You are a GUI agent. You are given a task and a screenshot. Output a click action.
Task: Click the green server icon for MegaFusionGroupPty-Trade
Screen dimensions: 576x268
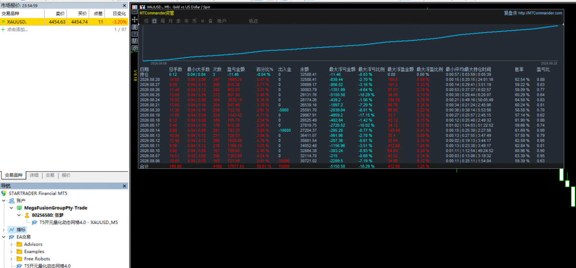pyautogui.click(x=20, y=208)
